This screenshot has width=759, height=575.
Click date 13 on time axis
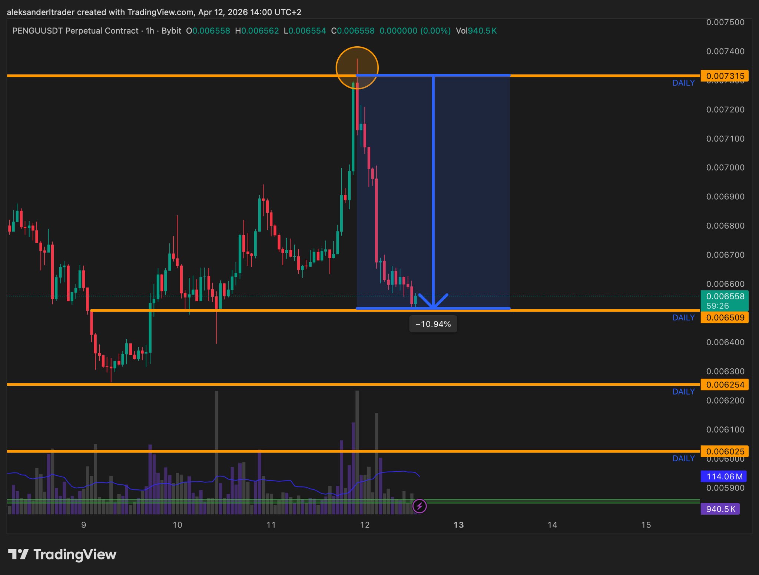pos(458,525)
